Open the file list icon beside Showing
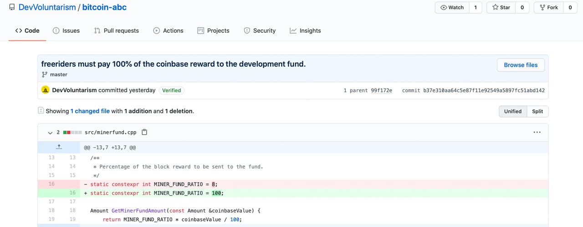 point(41,110)
